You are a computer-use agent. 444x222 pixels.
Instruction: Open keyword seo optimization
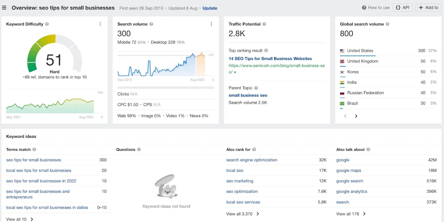click(x=242, y=191)
